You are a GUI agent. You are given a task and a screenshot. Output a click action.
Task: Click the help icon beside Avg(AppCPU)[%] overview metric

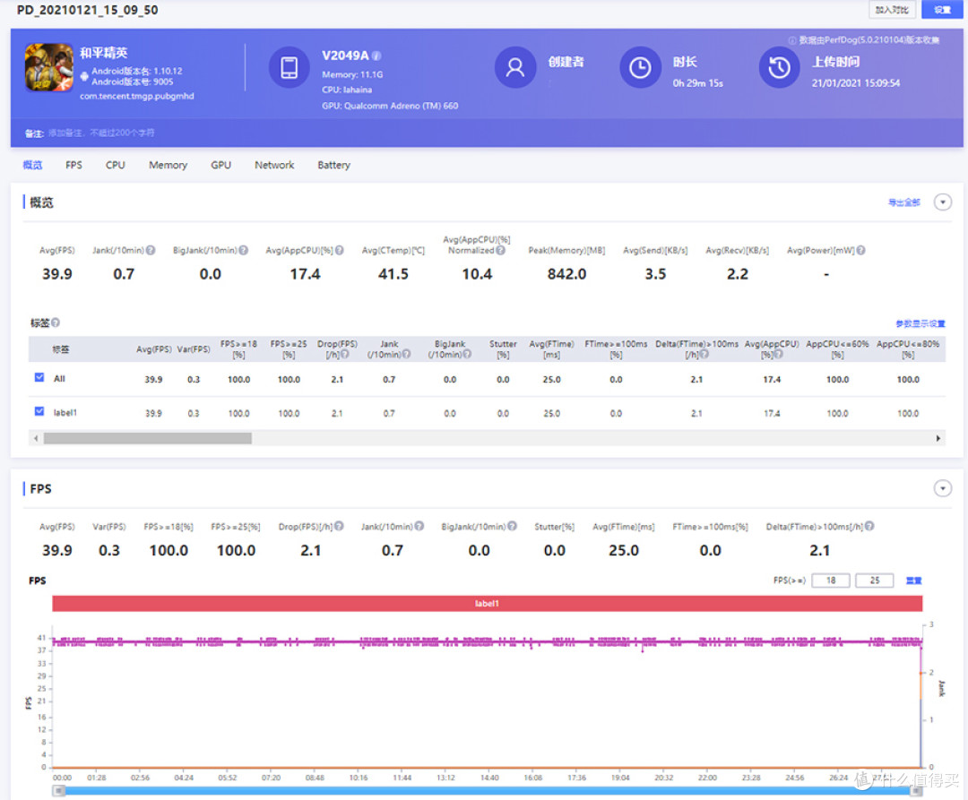pos(339,251)
